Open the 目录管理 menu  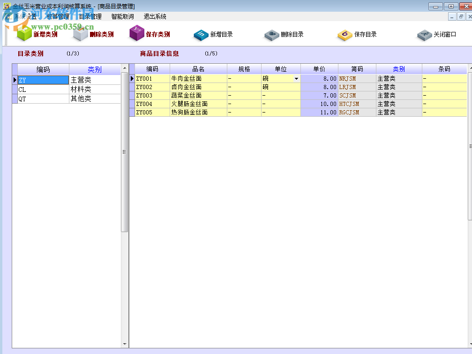pos(90,16)
